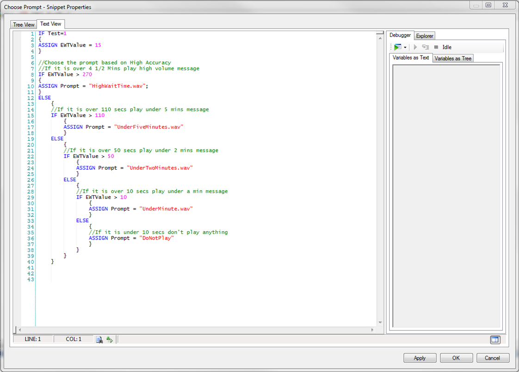Click the 'ASSIGN EWTValue = 15' line
The width and height of the screenshot is (519, 372).
pos(69,45)
